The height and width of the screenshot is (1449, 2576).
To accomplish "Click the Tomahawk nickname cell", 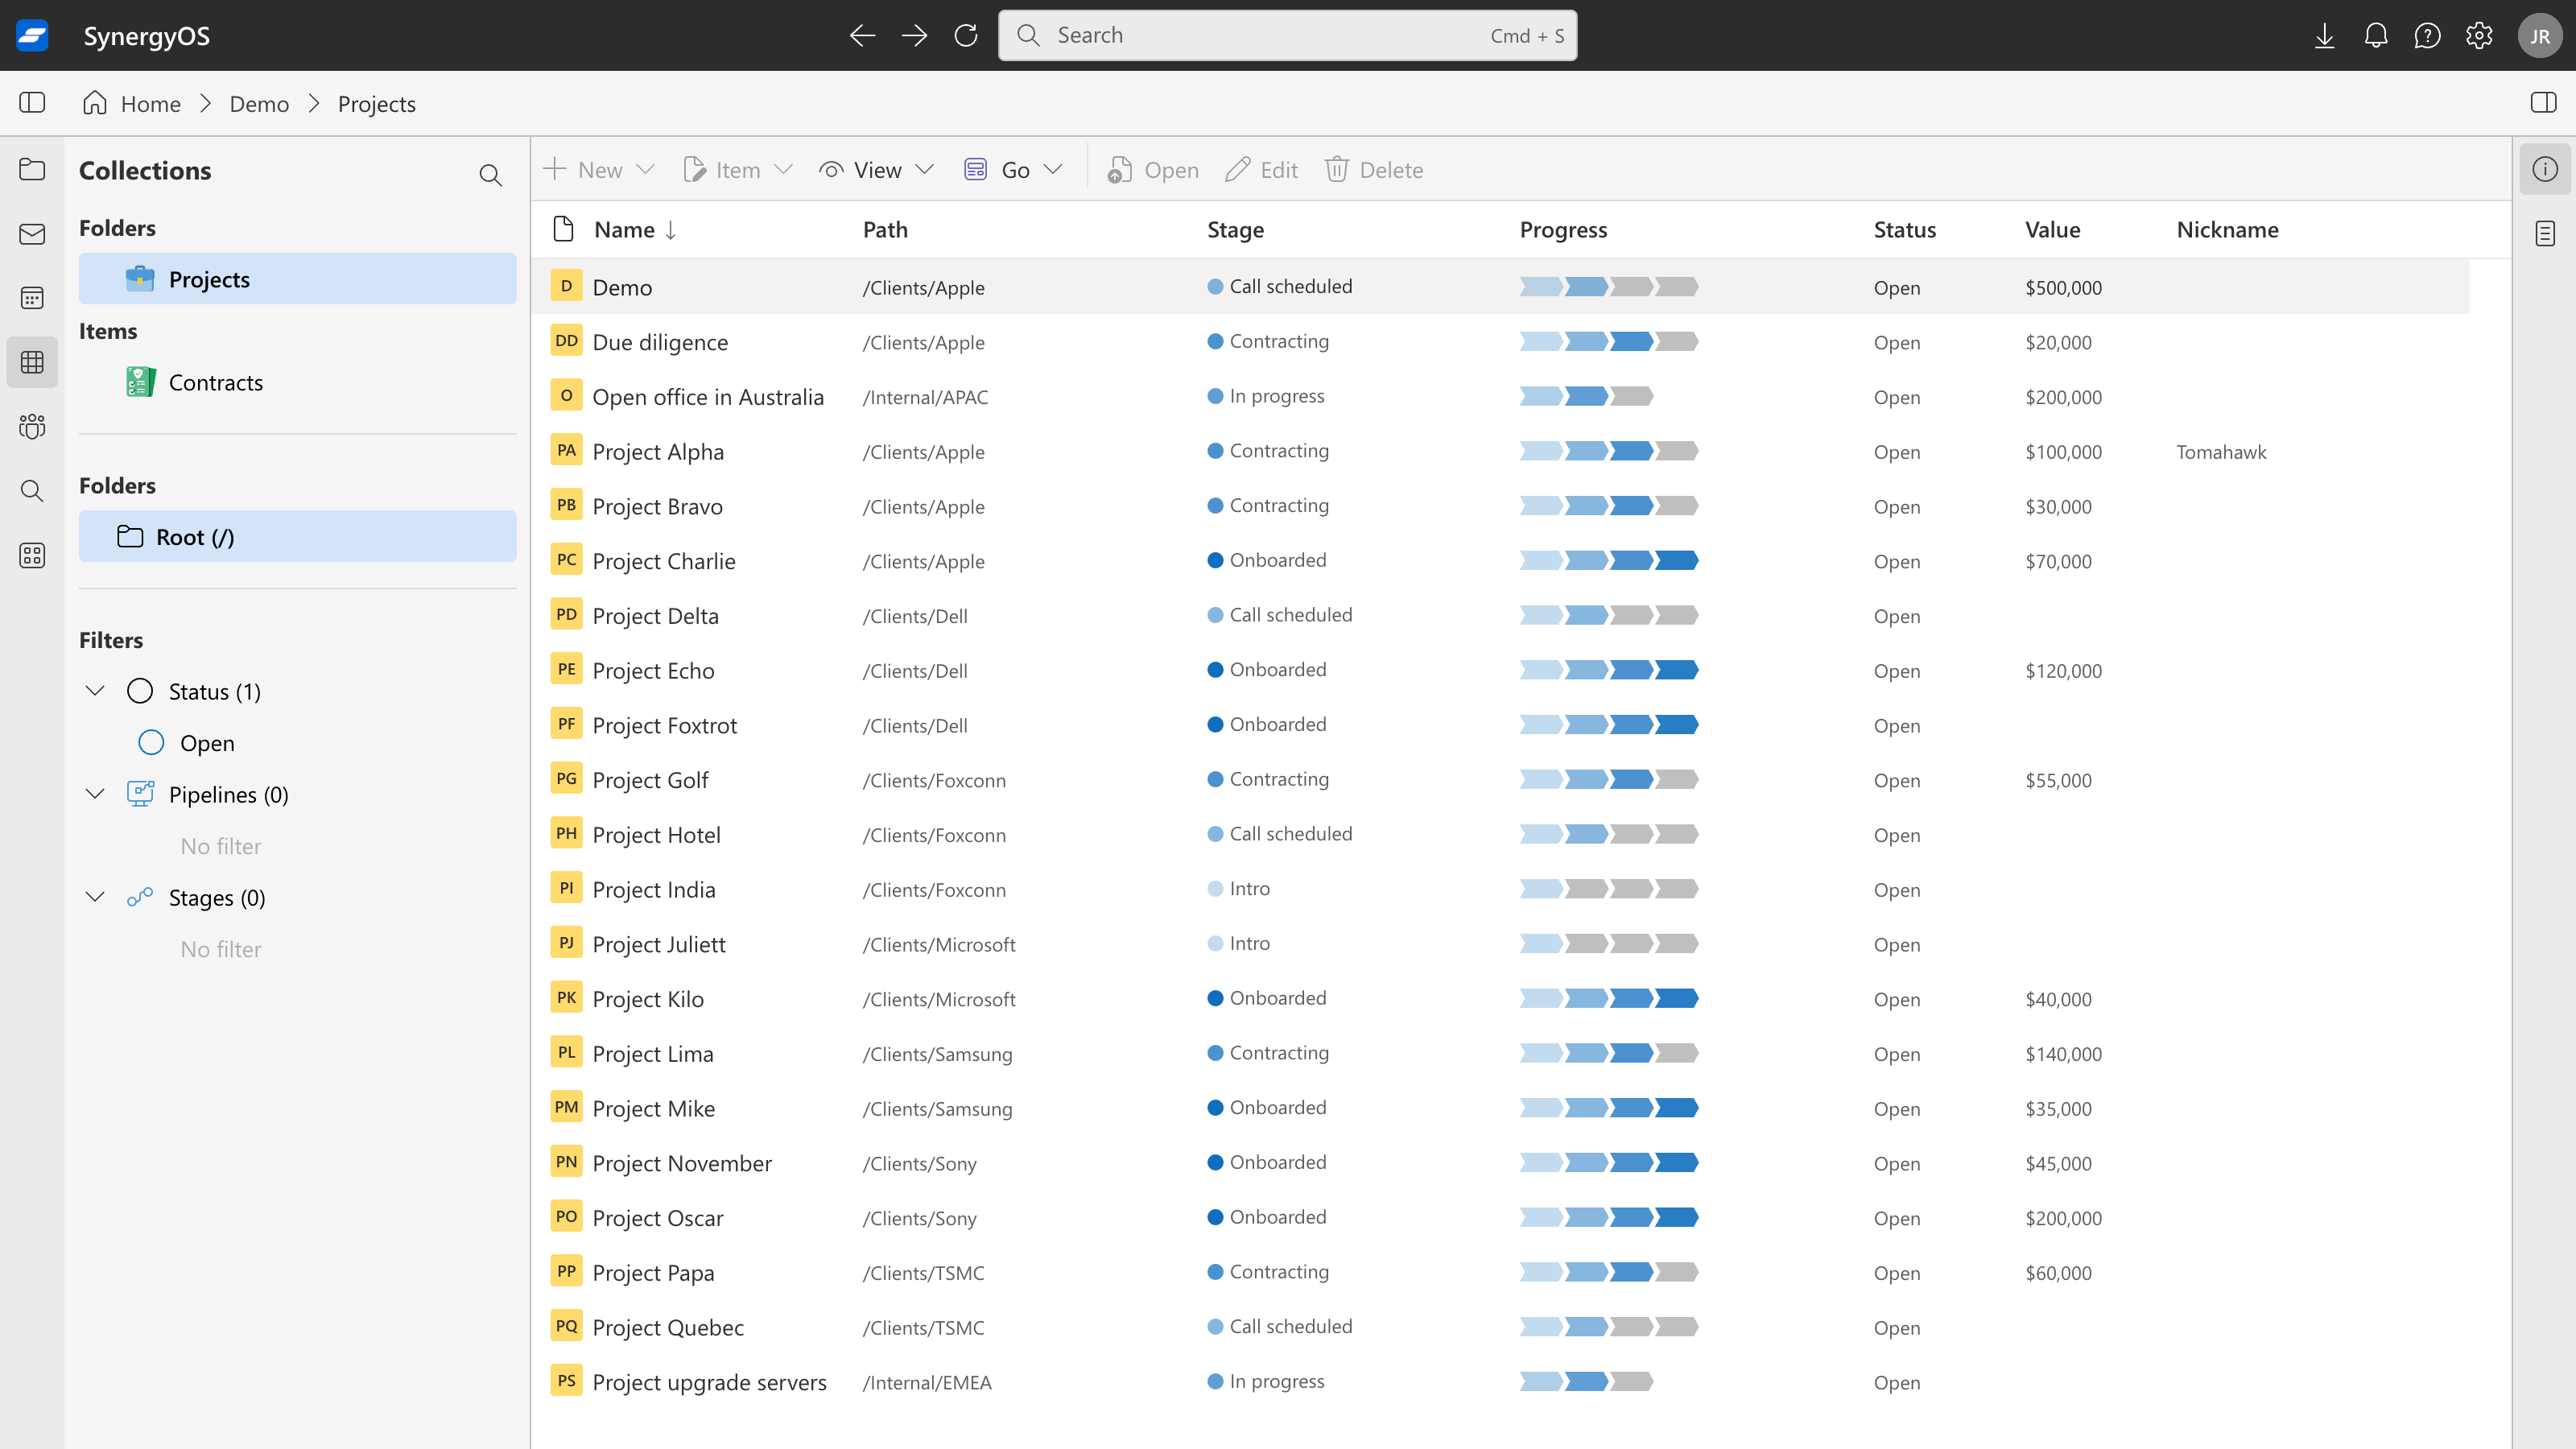I will (x=2221, y=452).
